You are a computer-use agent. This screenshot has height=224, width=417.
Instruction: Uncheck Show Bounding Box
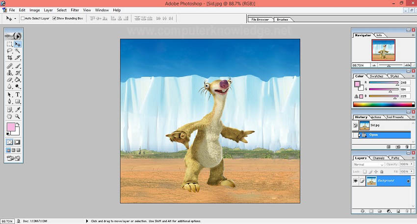tap(54, 18)
